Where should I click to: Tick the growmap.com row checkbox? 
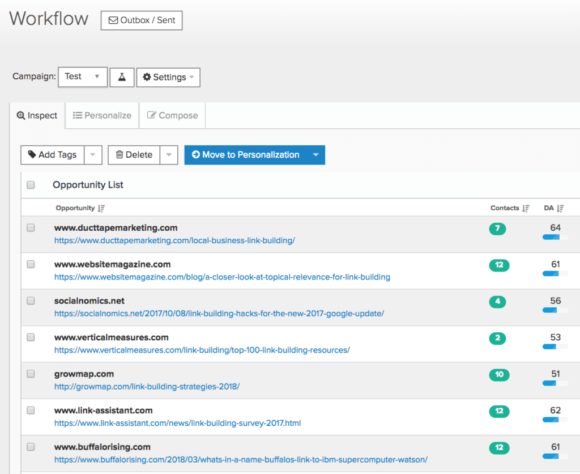tap(31, 374)
